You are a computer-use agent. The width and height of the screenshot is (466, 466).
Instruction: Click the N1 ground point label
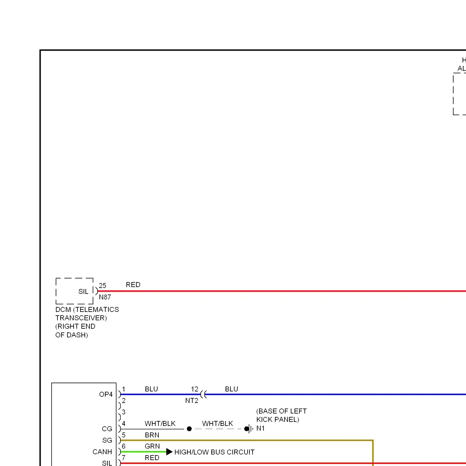pyautogui.click(x=260, y=428)
